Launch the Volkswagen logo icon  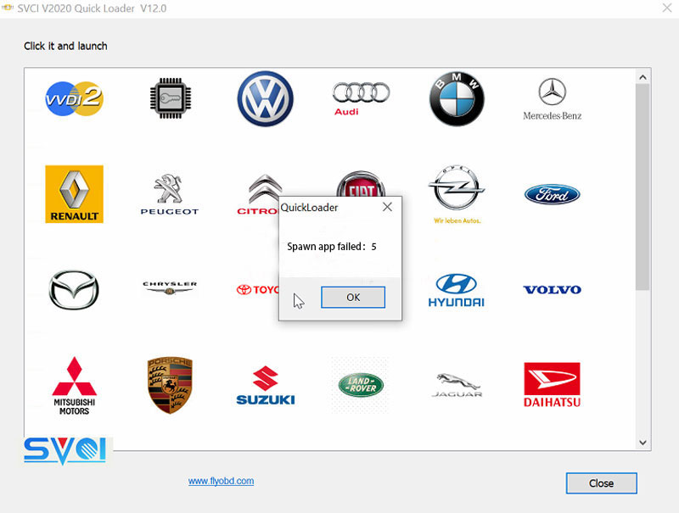point(265,98)
